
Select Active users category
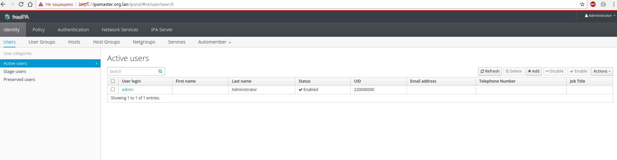pos(50,63)
